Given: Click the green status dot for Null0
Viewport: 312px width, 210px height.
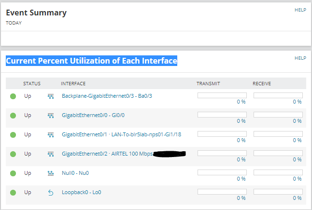Looking at the screenshot, I should point(13,173).
